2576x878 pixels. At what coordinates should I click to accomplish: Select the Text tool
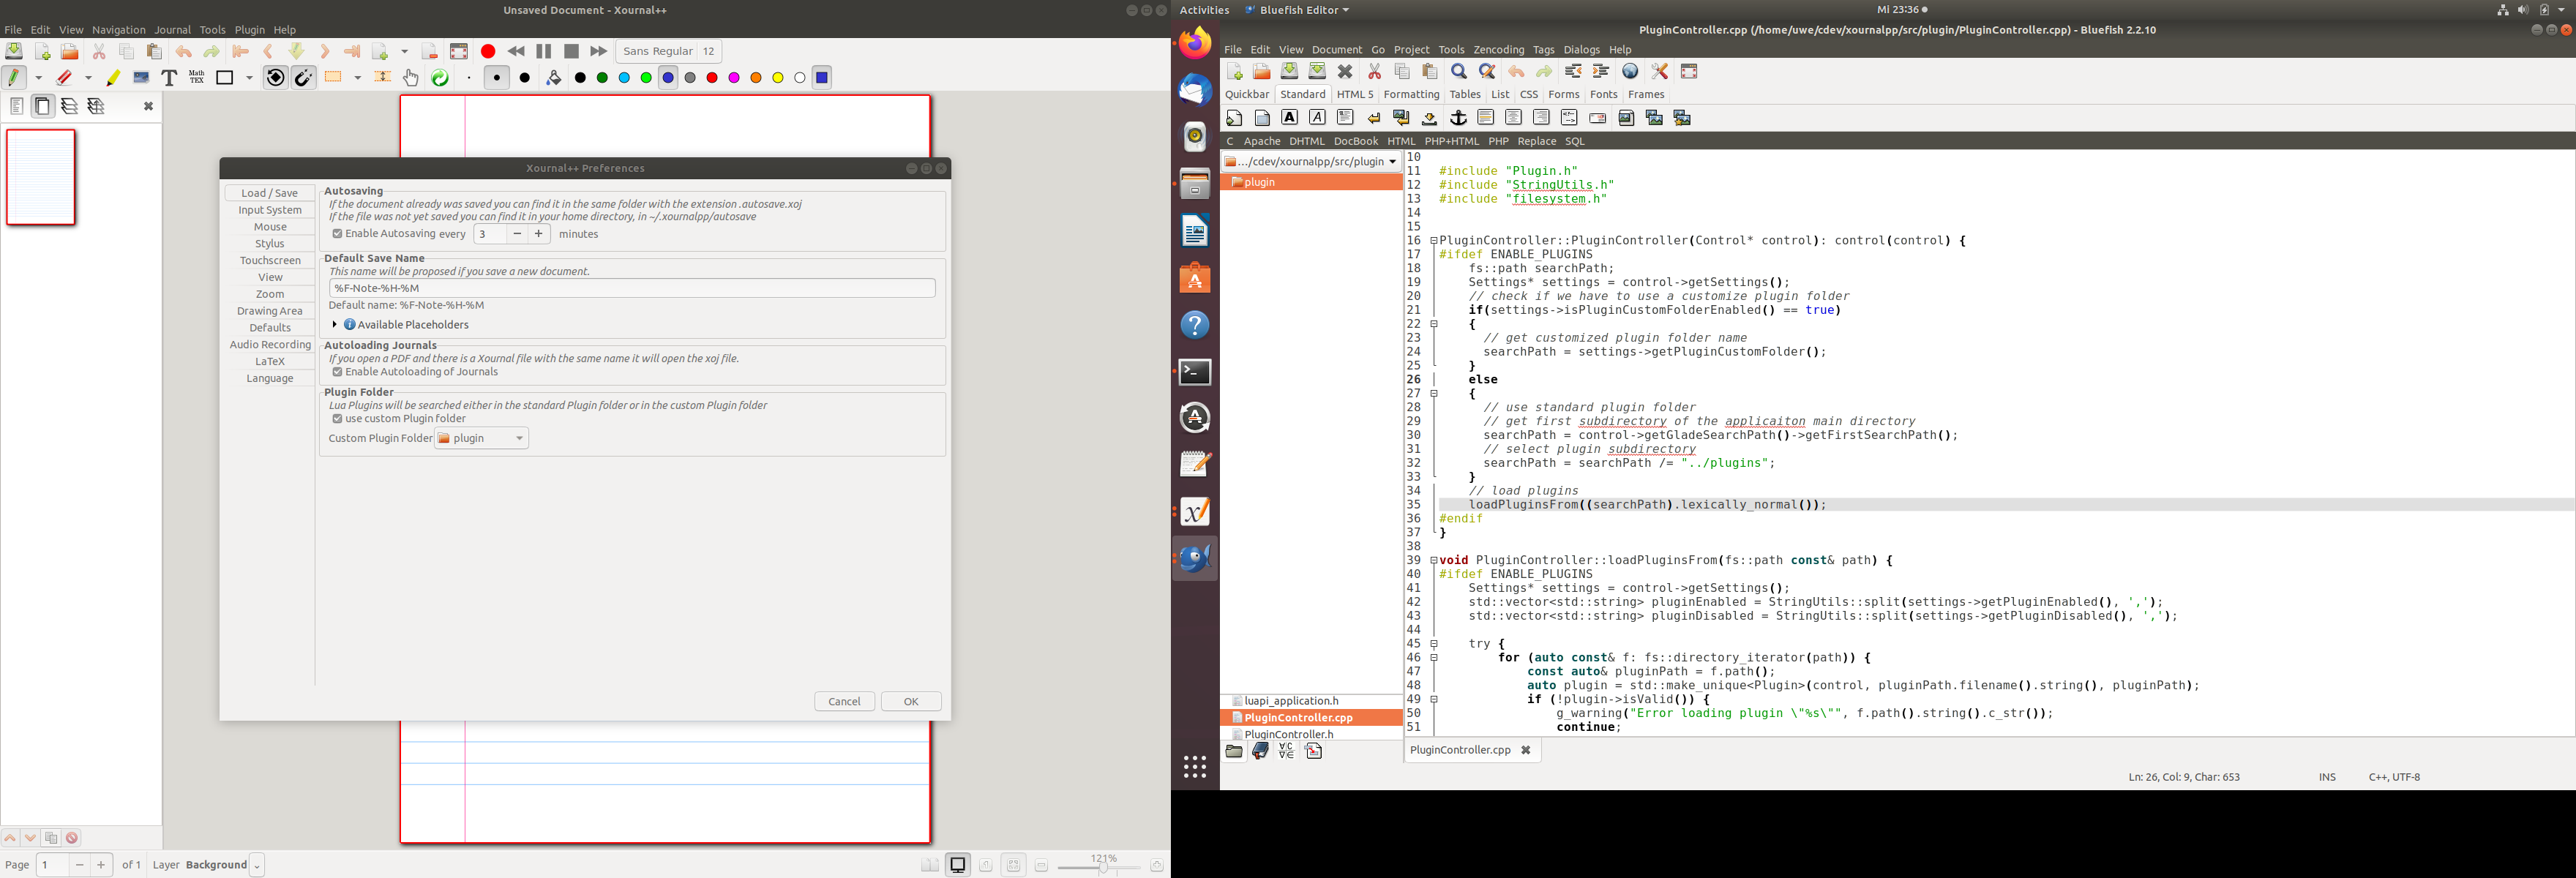click(169, 78)
